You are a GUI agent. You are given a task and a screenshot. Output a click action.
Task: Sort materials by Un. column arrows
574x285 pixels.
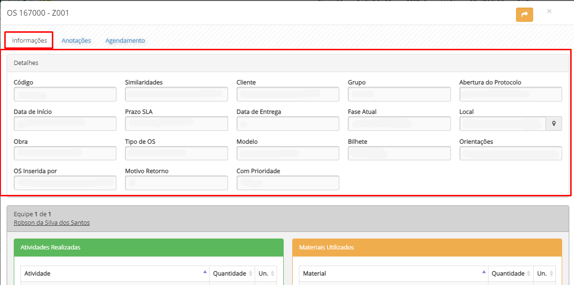(551, 274)
